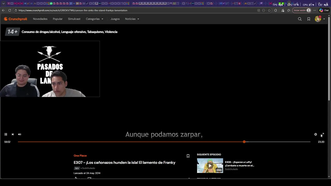Add this page to favorites star
Image resolution: width=331 pixels, height=186 pixels.
pos(269,10)
